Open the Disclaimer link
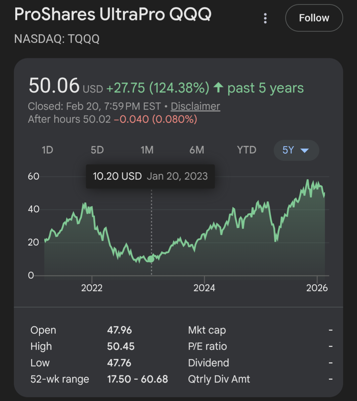The width and height of the screenshot is (357, 401). pyautogui.click(x=195, y=106)
